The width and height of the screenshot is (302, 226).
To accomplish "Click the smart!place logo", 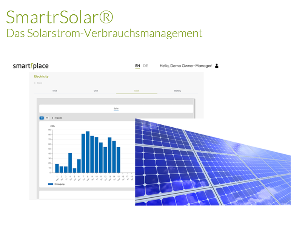I will tap(31, 66).
